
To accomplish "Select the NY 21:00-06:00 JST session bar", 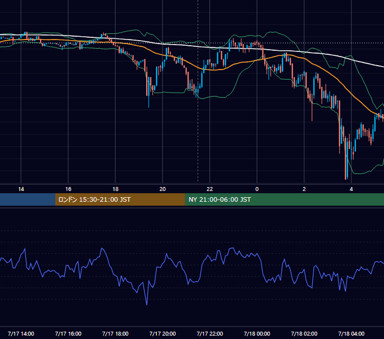I will [284, 199].
